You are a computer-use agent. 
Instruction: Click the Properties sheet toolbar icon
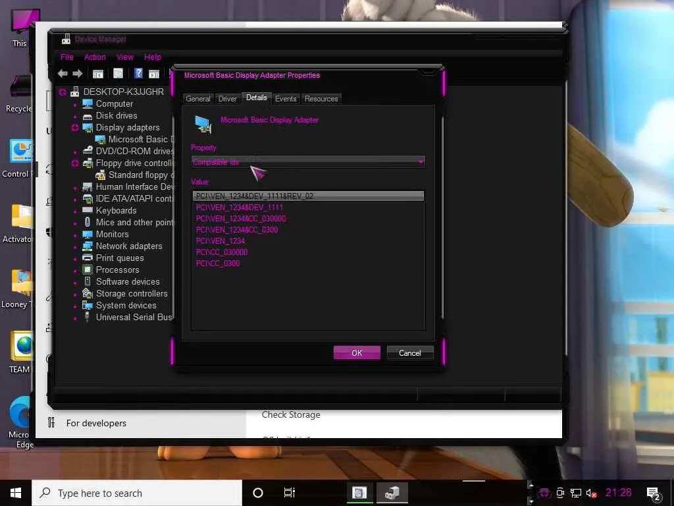click(x=118, y=74)
